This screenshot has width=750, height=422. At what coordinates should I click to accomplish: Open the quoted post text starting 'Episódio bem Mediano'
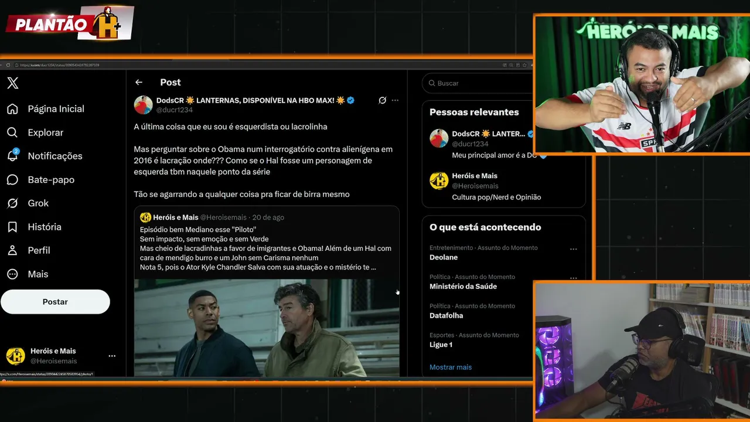pos(265,248)
